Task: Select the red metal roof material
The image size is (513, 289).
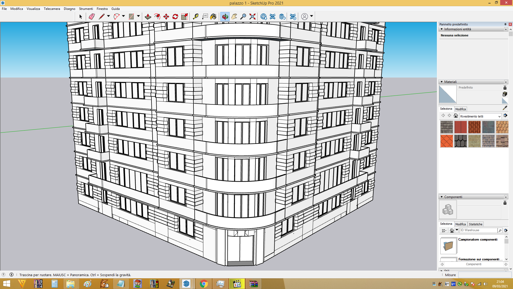Action: (460, 127)
